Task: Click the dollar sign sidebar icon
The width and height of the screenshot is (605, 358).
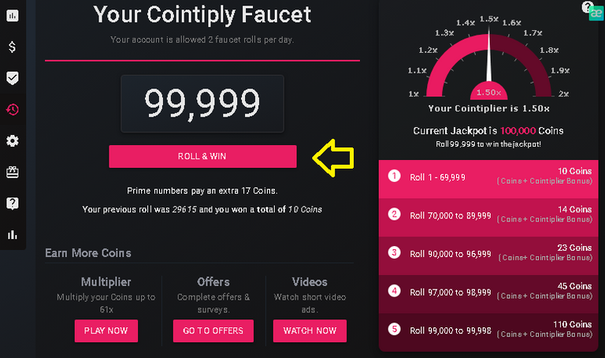Action: (x=13, y=47)
